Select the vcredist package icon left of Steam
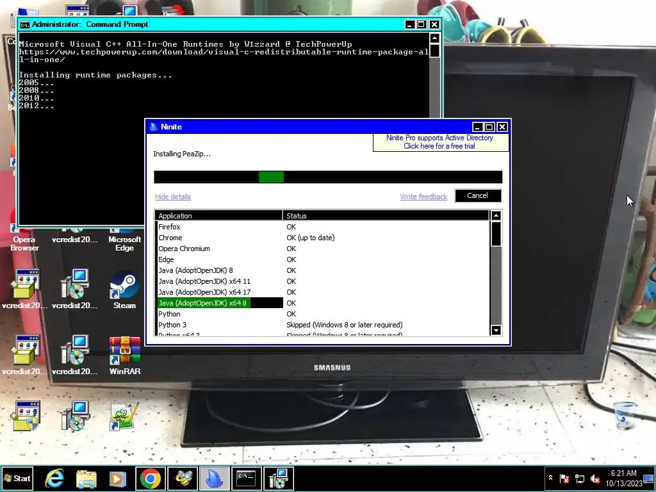The width and height of the screenshot is (656, 492). [x=74, y=290]
